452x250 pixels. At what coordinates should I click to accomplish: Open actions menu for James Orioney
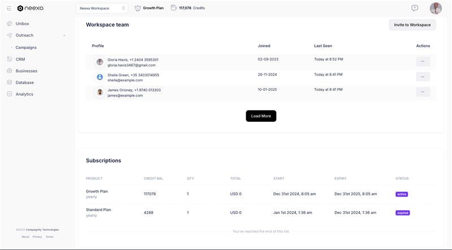[423, 92]
